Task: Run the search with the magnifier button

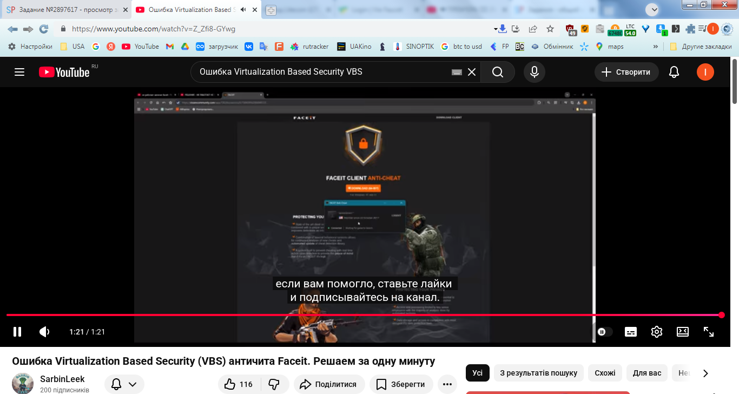Action: (498, 72)
